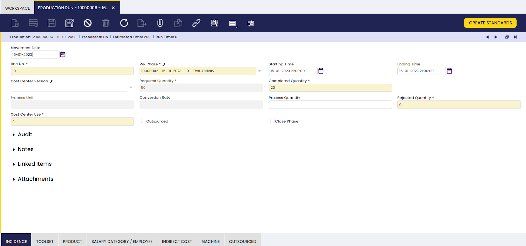
Task: Go to the Workspace tab
Action: click(x=17, y=8)
